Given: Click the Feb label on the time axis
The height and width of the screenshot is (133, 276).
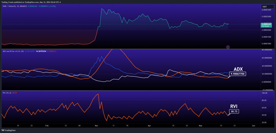Looking at the screenshot, I should (47, 126).
